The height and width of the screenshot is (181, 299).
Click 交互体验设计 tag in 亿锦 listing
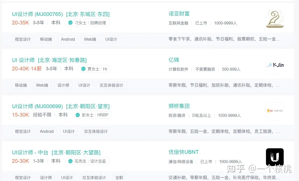click(111, 85)
